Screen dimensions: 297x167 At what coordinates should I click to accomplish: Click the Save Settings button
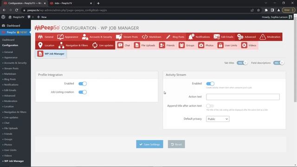pyautogui.click(x=149, y=144)
